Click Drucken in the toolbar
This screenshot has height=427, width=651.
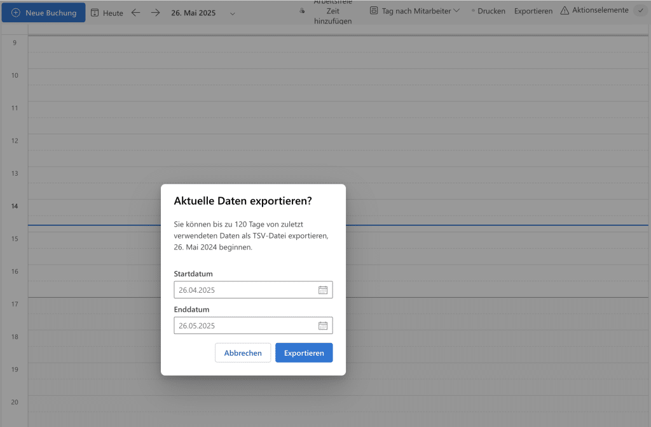coord(491,11)
